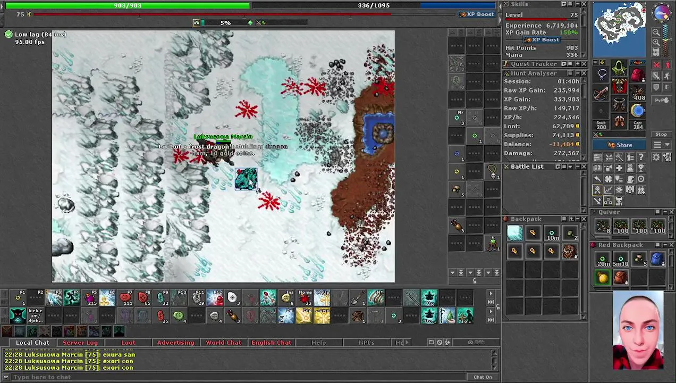The width and height of the screenshot is (676, 383).
Task: Click the ammunition slot showing 408
Action: tap(637, 93)
